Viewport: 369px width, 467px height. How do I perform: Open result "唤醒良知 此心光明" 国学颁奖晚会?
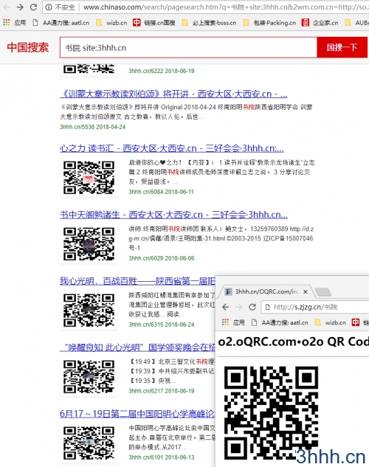[137, 347]
